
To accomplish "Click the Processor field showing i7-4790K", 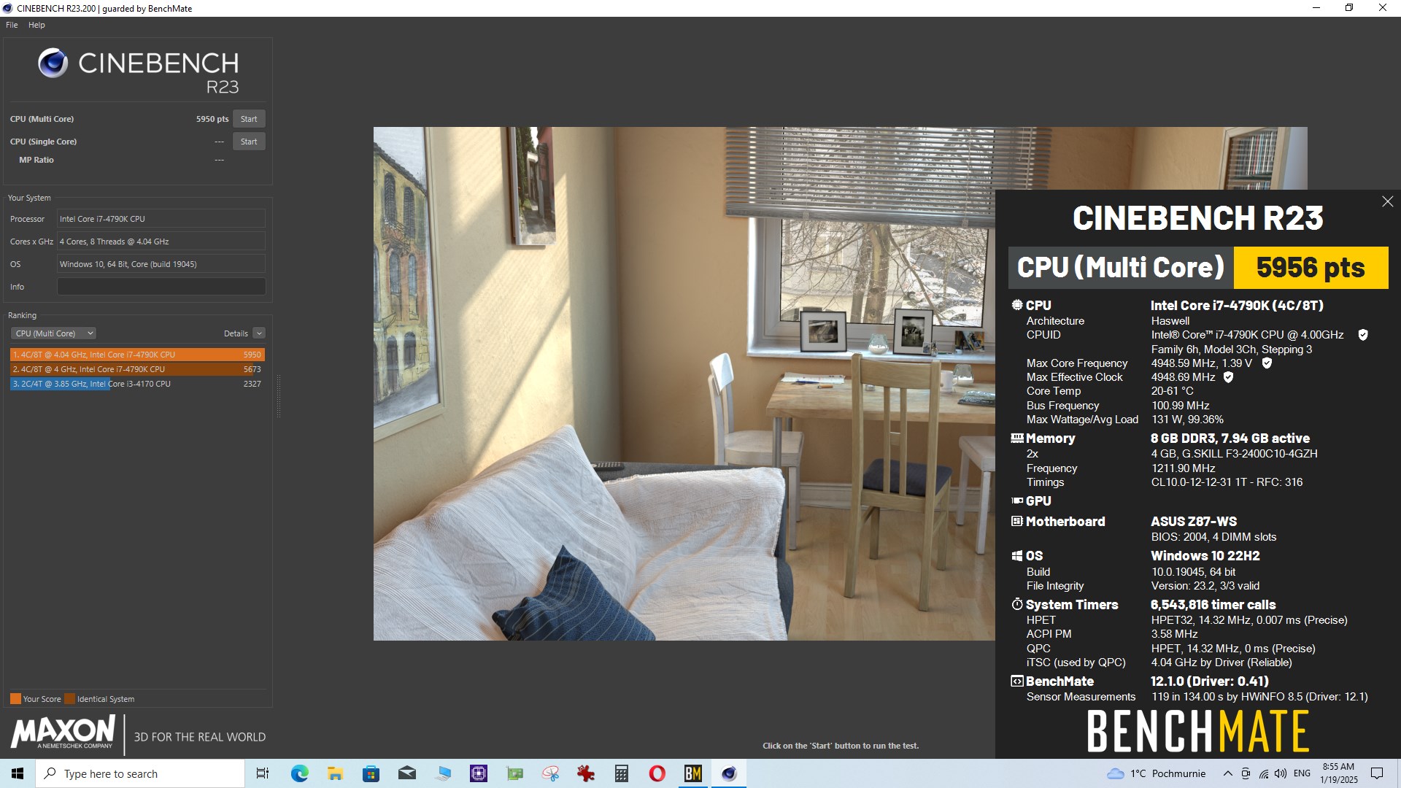I will point(161,219).
